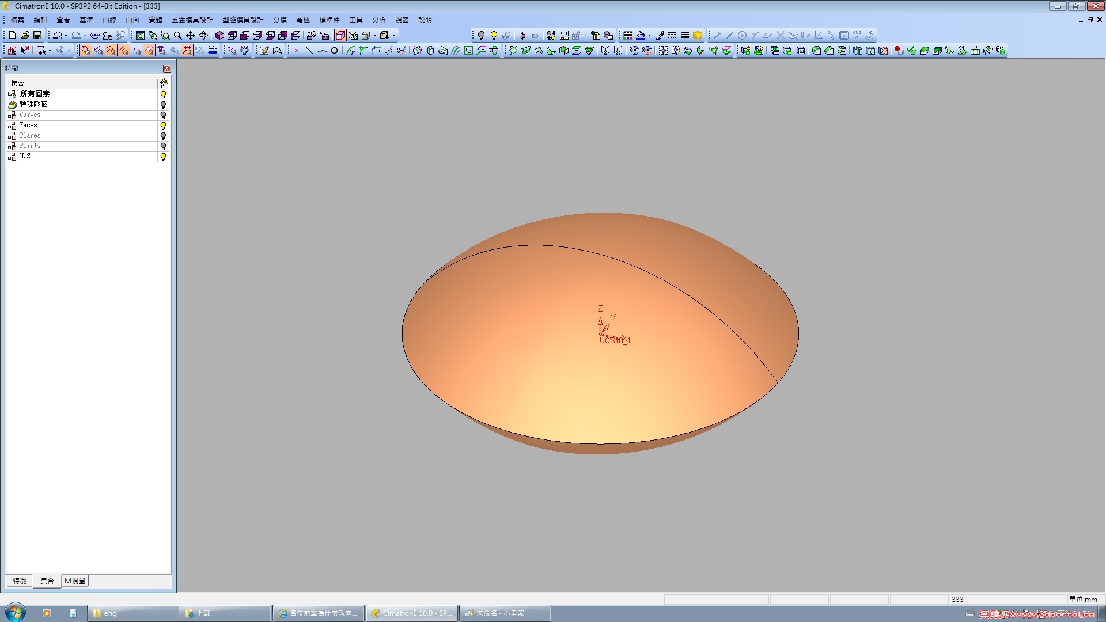The image size is (1106, 622).
Task: Click the fill color paint bucket
Action: click(641, 35)
